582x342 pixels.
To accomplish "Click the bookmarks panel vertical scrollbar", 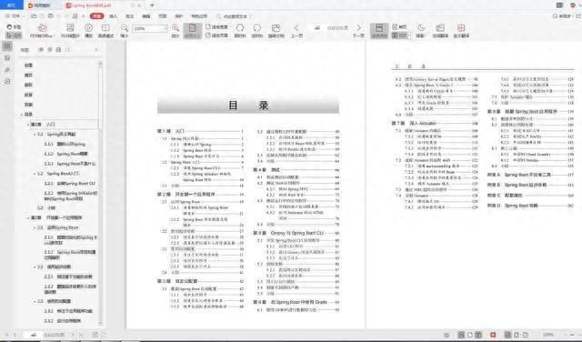I will (x=100, y=193).
